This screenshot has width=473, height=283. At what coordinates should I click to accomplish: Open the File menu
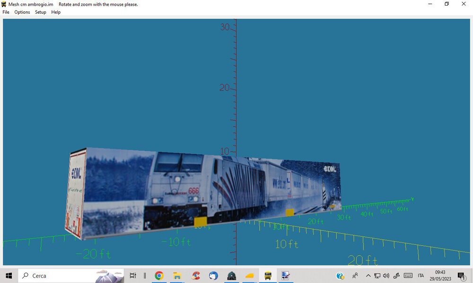tap(6, 12)
